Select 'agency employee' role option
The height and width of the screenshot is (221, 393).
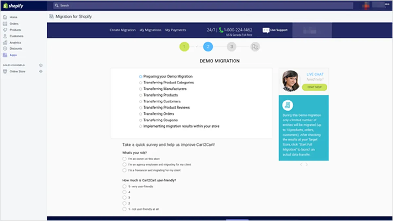click(x=124, y=164)
